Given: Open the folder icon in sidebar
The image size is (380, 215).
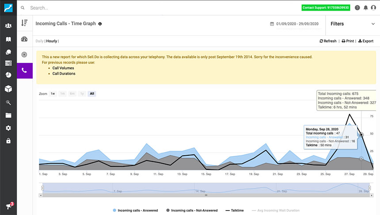Looking at the screenshot, I should (8, 115).
